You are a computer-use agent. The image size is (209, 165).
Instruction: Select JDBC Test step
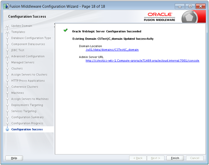coord(17,50)
